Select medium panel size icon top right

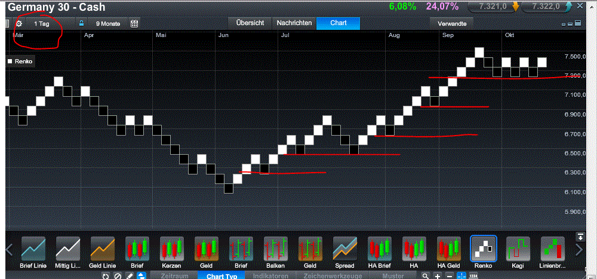pyautogui.click(x=570, y=24)
